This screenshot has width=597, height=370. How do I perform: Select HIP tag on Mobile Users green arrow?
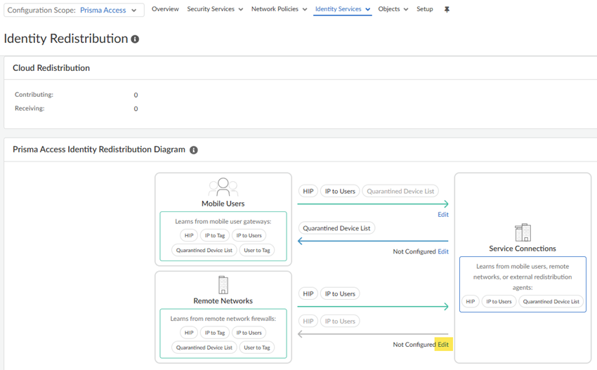tap(308, 191)
